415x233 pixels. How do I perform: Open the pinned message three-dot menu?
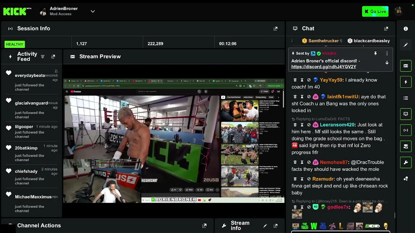(x=387, y=53)
